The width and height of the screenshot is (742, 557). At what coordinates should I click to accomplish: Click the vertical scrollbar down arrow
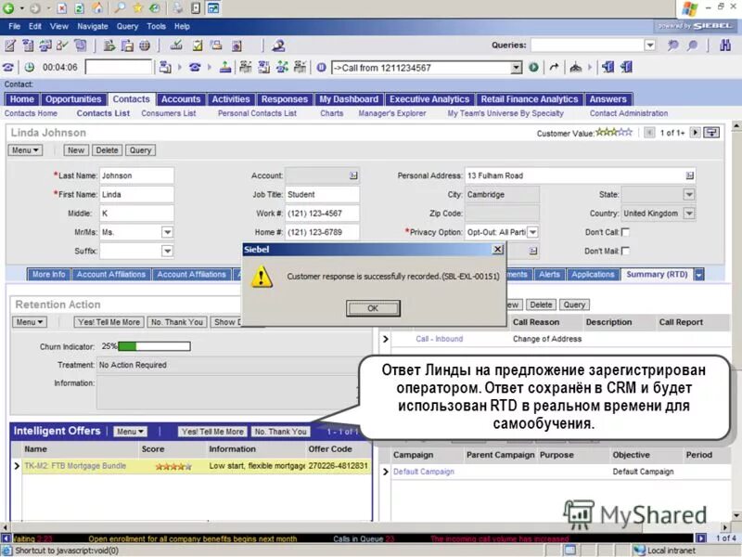(736, 515)
